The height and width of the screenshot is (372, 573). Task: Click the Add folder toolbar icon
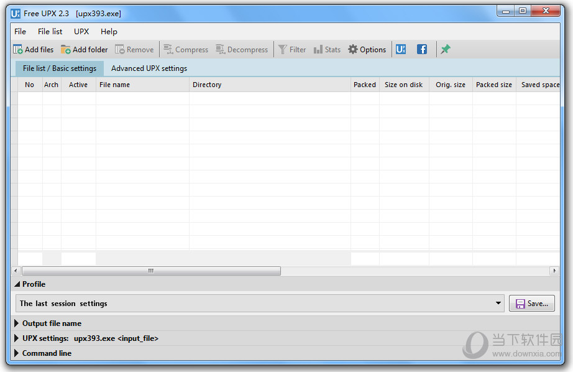[66, 49]
